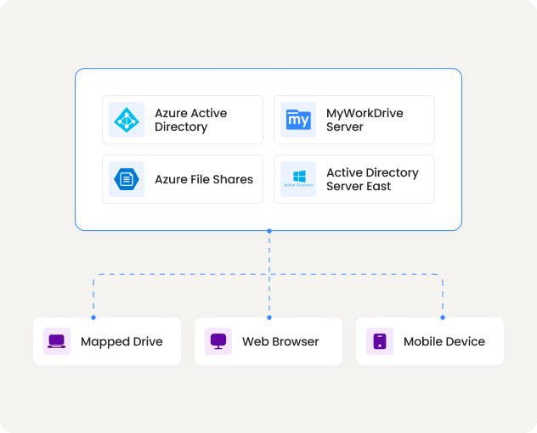Select the "MyWorkDrive Server" label

(x=365, y=120)
